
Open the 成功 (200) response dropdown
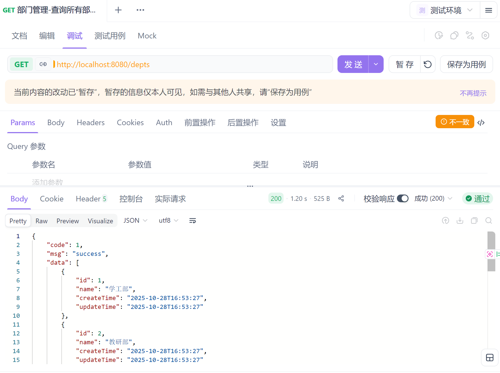(433, 198)
